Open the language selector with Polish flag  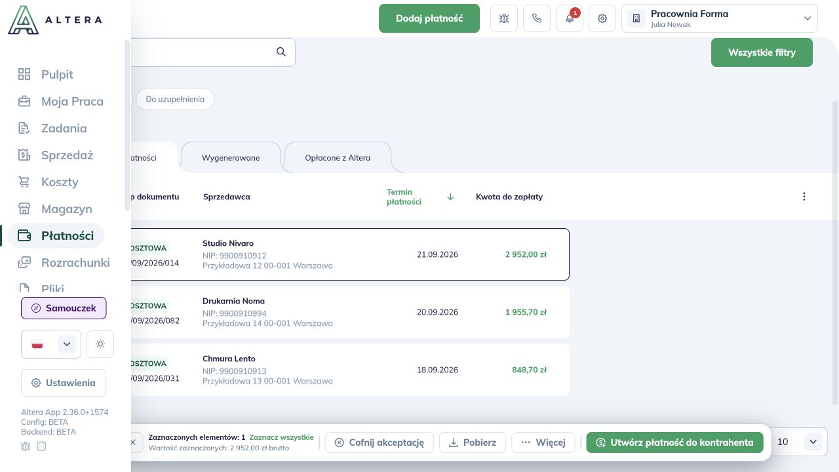click(51, 344)
